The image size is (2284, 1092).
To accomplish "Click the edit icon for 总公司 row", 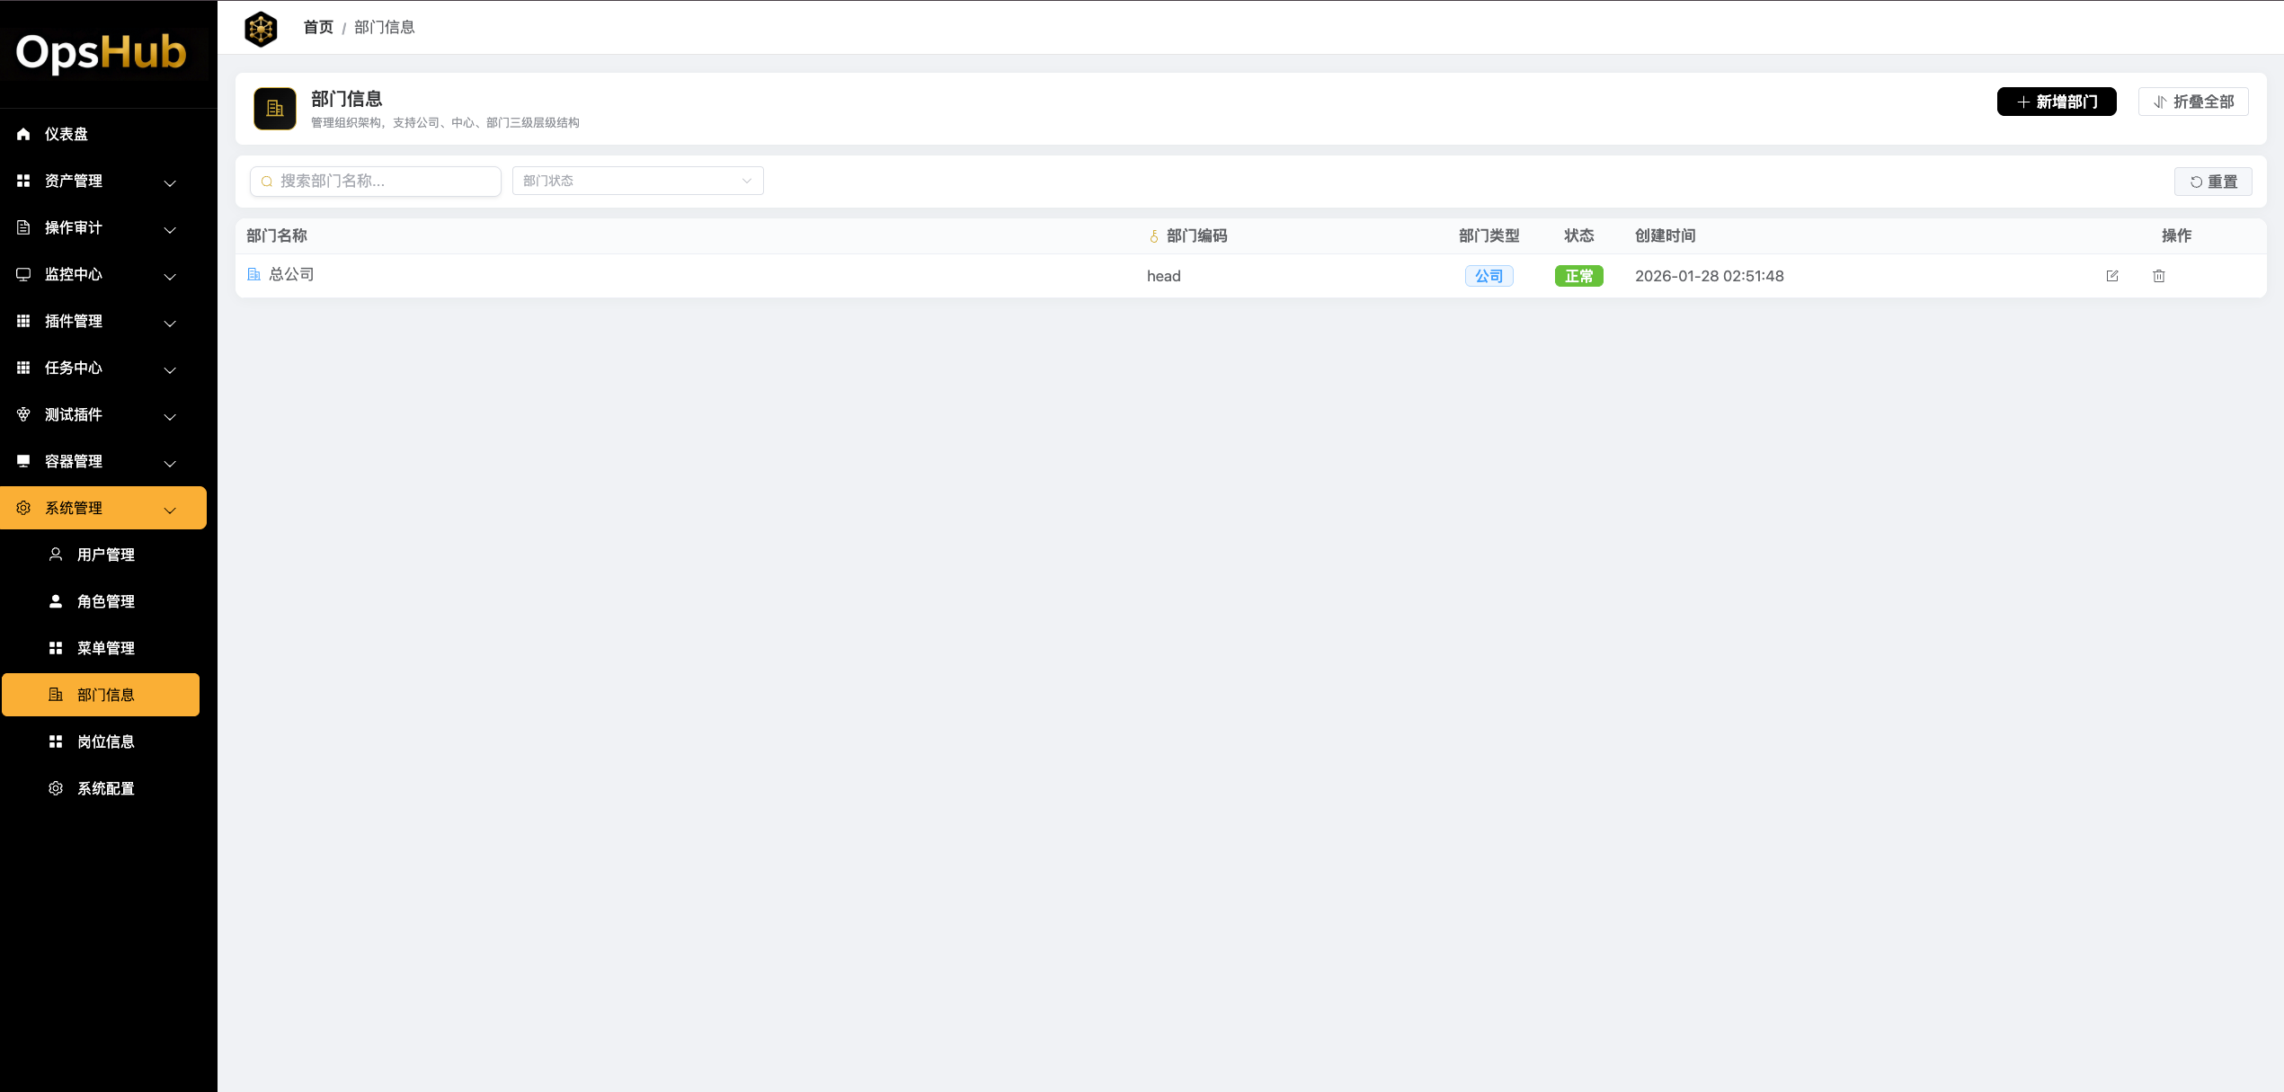I will click(x=2111, y=276).
